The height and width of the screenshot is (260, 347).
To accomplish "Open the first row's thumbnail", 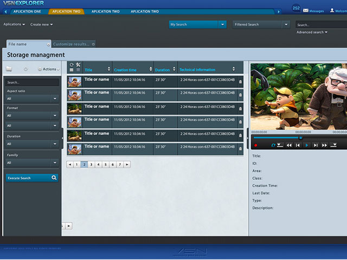I will [75, 82].
